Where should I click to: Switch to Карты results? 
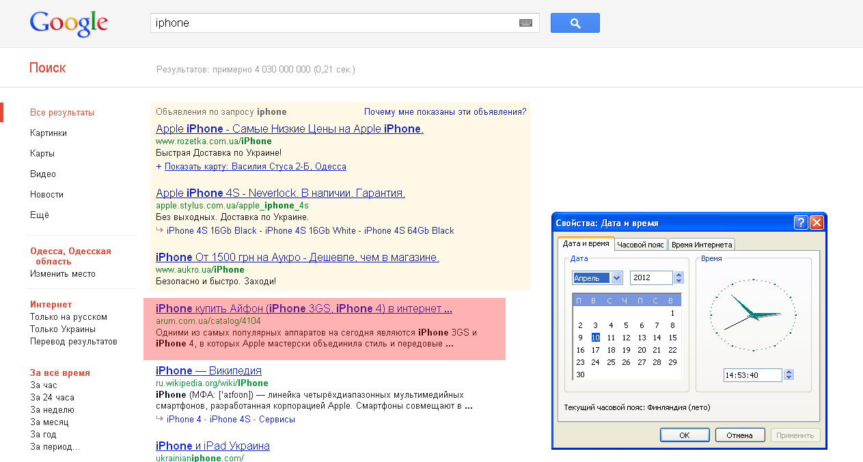[42, 154]
